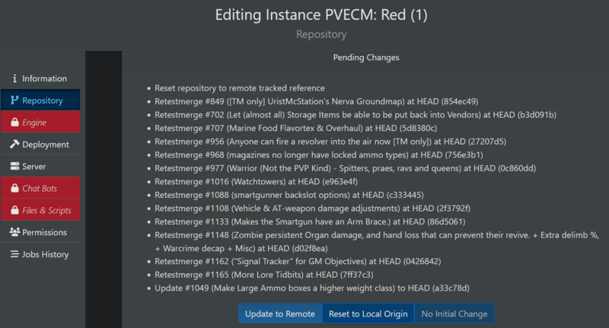
Task: Open the Deployment section
Action: click(x=46, y=144)
